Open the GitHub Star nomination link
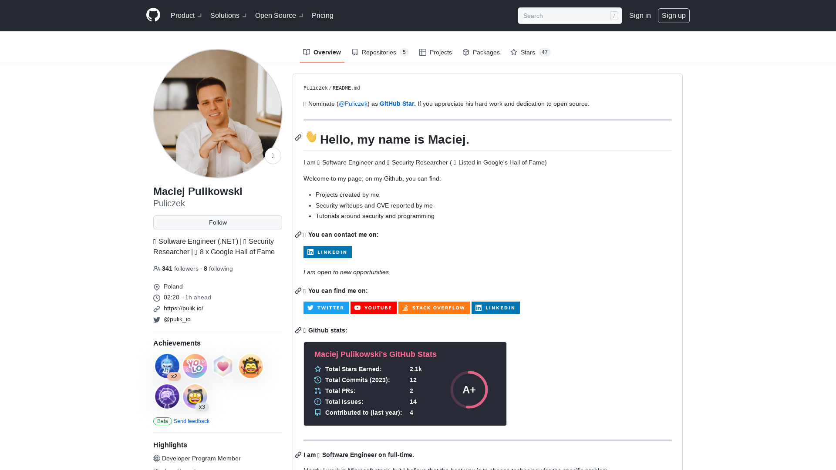 click(397, 104)
